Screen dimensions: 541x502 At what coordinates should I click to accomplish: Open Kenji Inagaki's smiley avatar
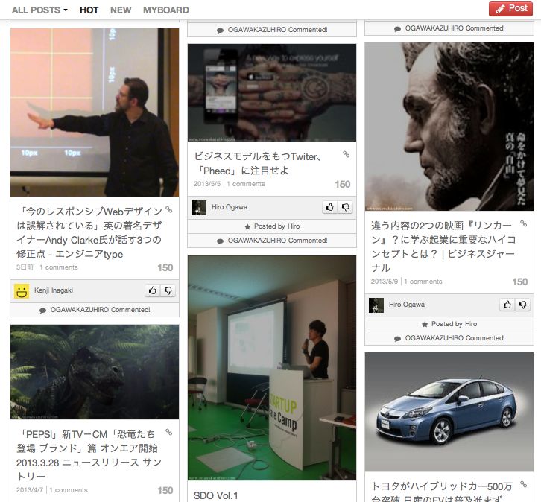click(x=22, y=290)
